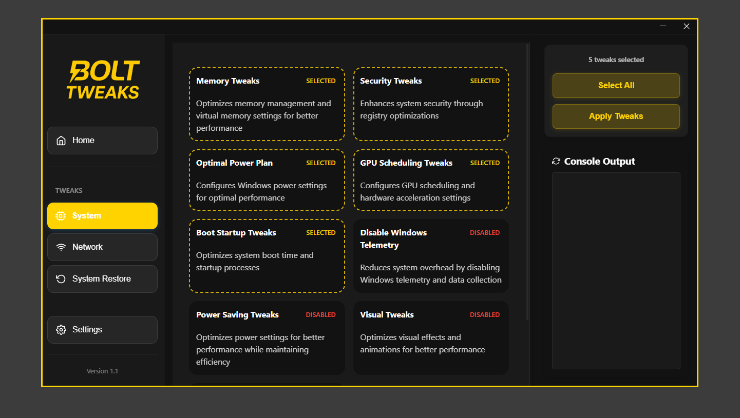Toggle the Security Tweaks card off

pyautogui.click(x=431, y=104)
